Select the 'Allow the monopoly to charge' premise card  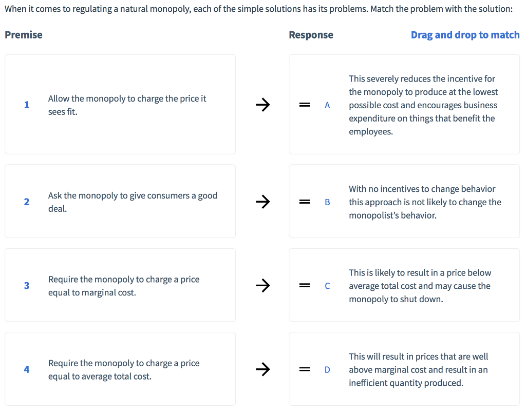tap(120, 105)
